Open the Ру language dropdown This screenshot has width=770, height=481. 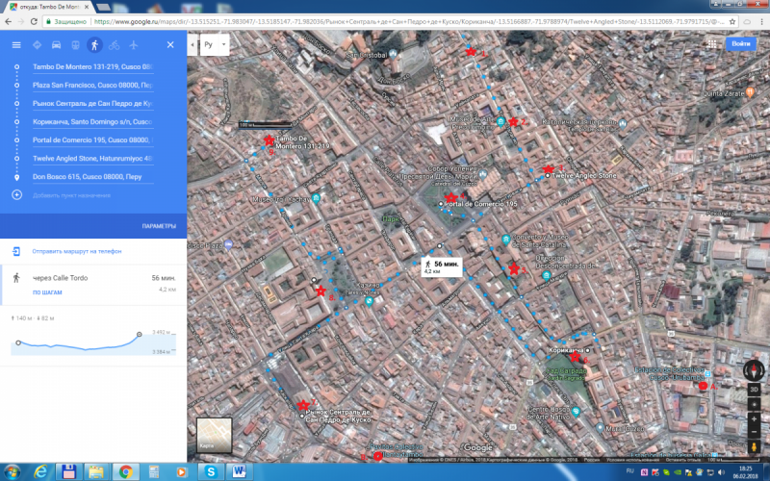coord(215,44)
